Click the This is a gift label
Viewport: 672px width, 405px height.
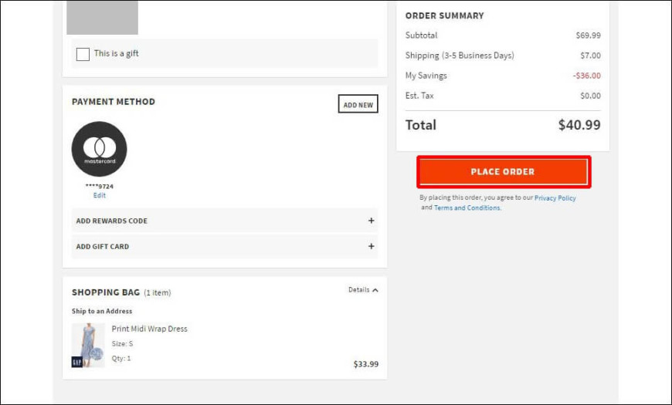(116, 53)
